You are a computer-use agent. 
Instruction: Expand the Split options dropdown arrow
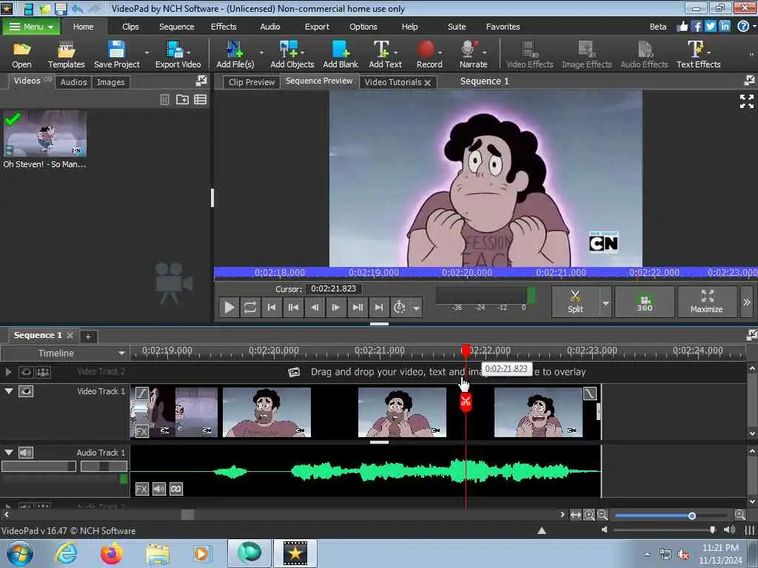point(606,302)
